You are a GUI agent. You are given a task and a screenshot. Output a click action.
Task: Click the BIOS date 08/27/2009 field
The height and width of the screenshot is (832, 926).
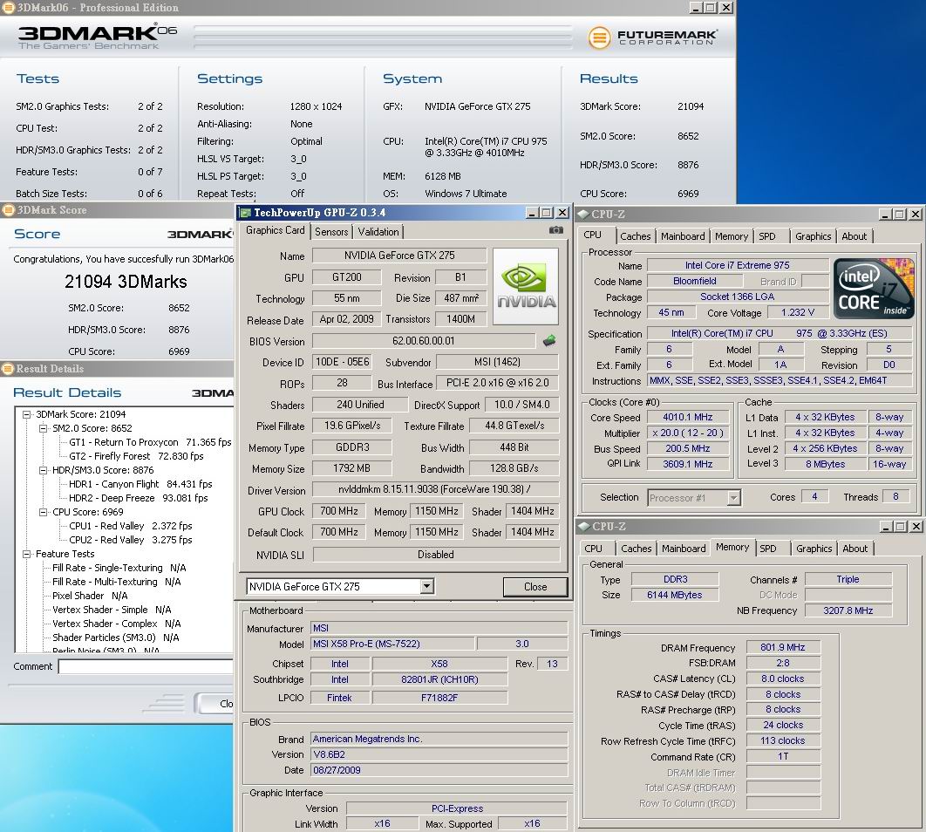point(439,770)
